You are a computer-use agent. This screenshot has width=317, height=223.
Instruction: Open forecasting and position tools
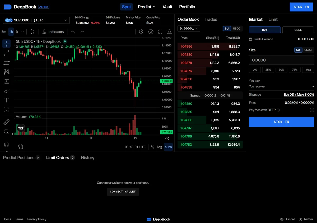[x=6, y=81]
